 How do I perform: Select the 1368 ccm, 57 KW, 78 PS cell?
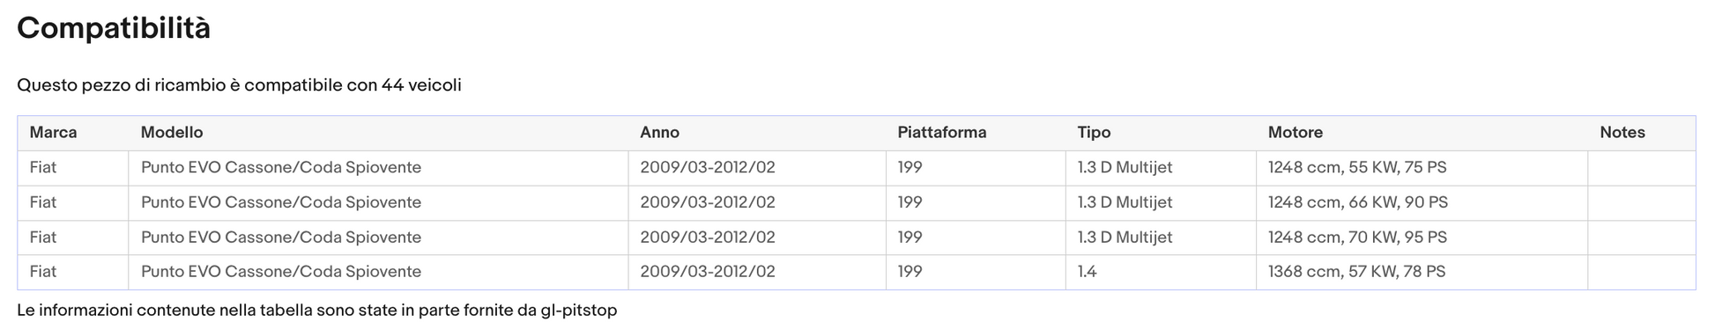pyautogui.click(x=1422, y=272)
